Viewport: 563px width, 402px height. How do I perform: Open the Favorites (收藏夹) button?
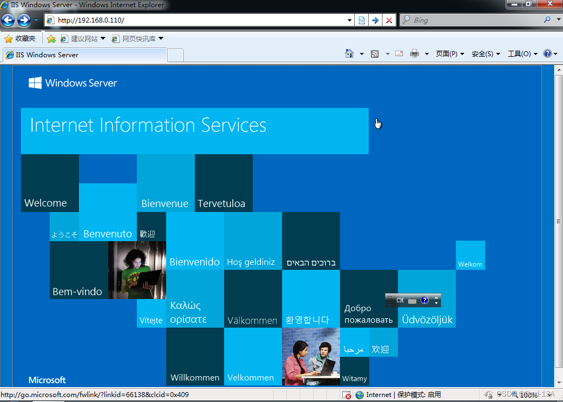tap(20, 39)
